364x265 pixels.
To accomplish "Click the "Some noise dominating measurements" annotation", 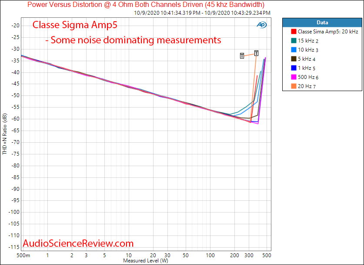I will coord(133,40).
